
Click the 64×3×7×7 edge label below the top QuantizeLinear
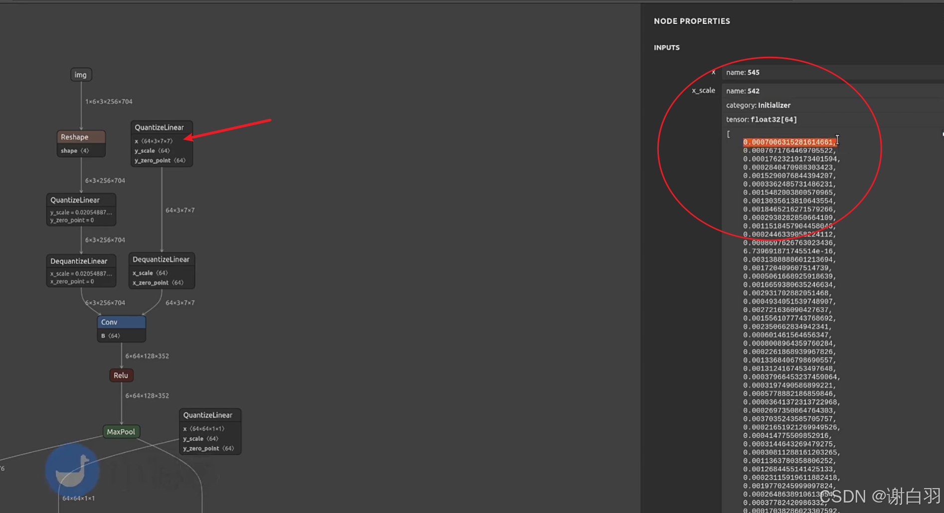[180, 210]
